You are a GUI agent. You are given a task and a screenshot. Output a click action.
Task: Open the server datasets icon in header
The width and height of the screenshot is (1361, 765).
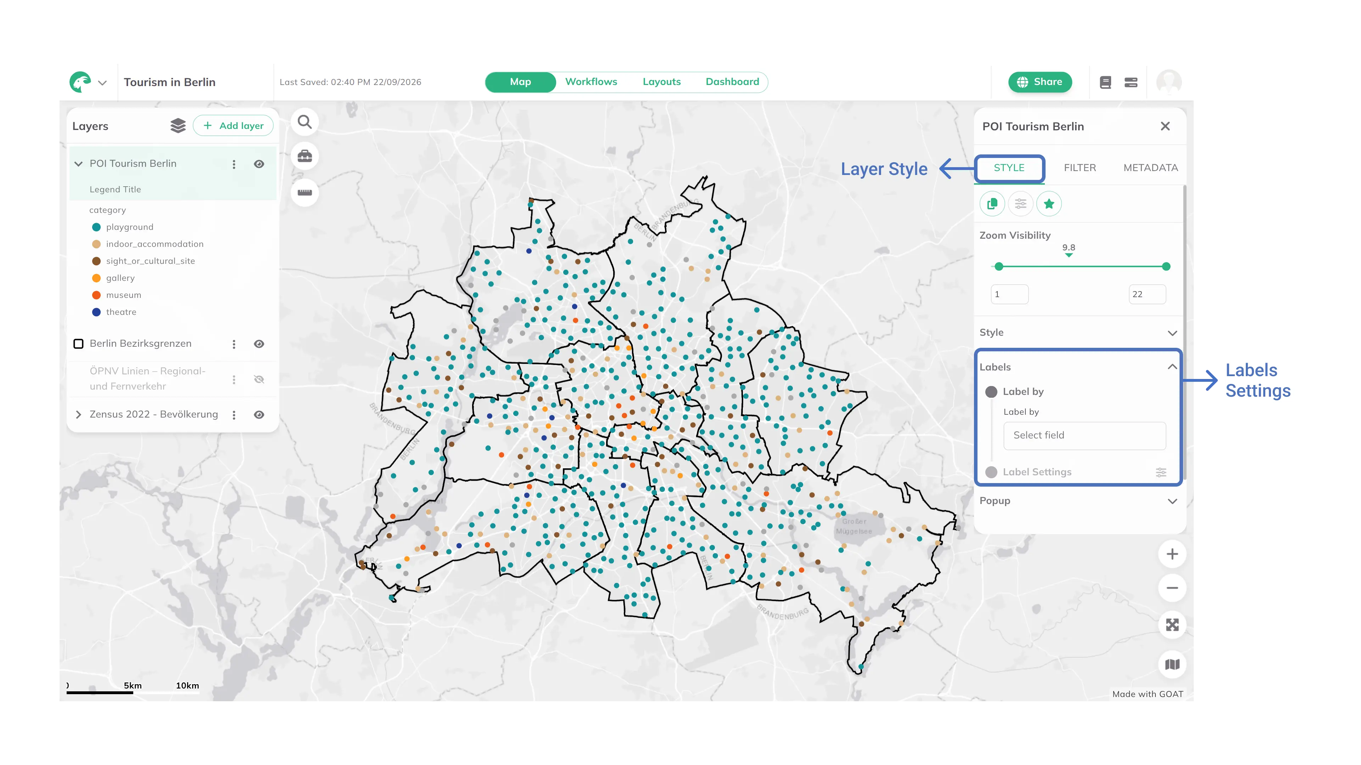pos(1131,83)
